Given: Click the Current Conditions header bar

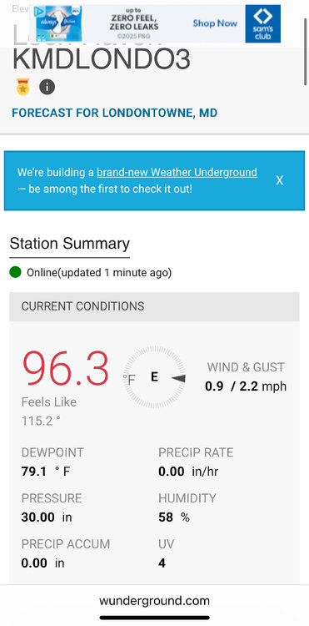Looking at the screenshot, I should pos(155,306).
